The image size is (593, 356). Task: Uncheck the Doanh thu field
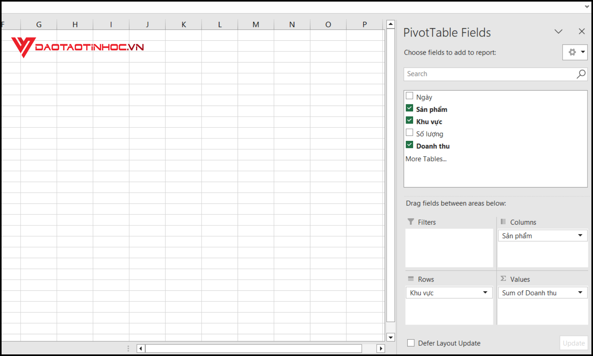point(409,144)
